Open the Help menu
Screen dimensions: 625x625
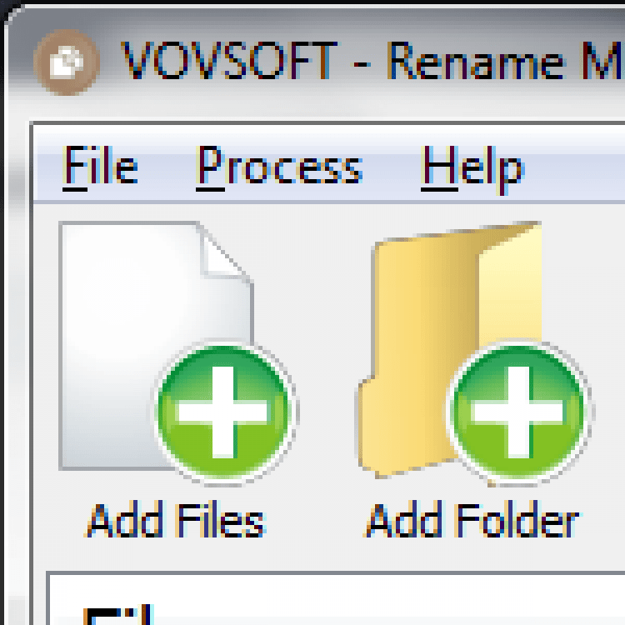(472, 167)
